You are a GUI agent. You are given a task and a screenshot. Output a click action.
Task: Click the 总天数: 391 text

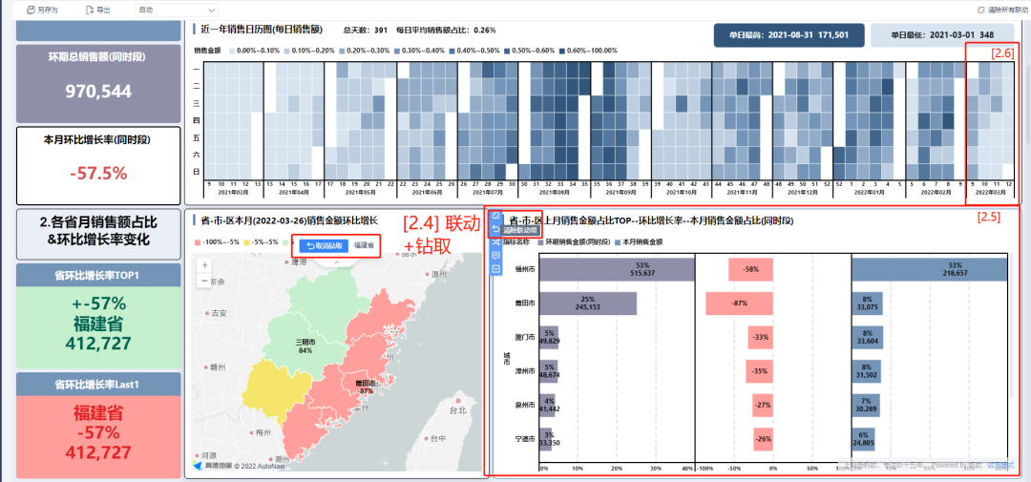coord(365,31)
